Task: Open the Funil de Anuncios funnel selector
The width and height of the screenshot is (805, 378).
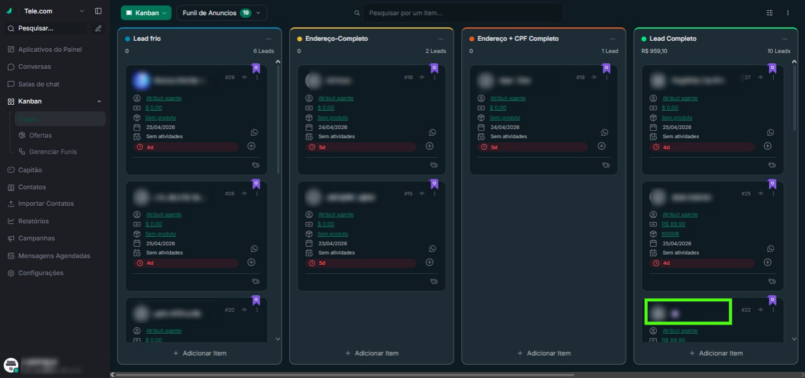Action: click(x=221, y=12)
